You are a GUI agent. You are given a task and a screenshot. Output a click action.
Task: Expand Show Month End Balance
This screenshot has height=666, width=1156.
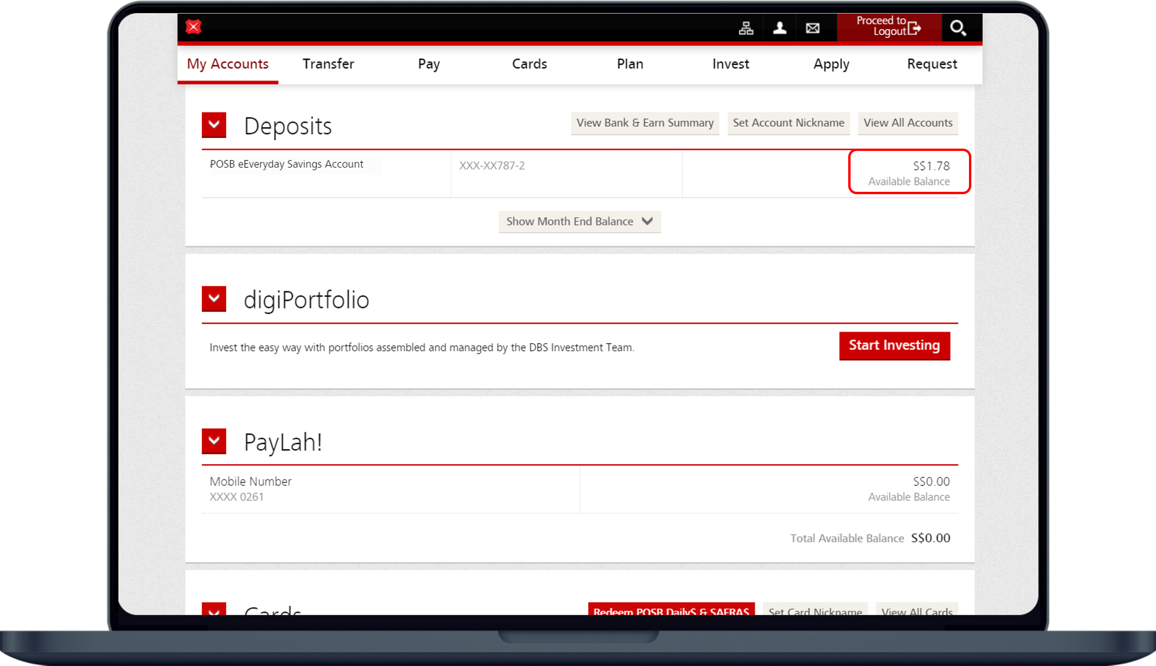click(580, 221)
